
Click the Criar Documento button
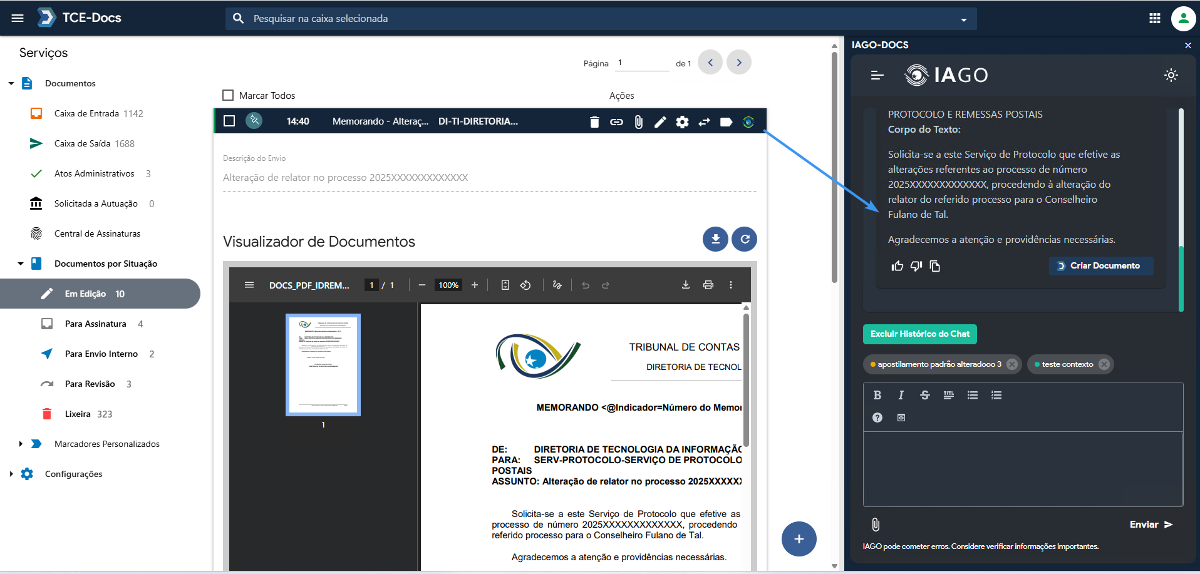click(x=1100, y=265)
